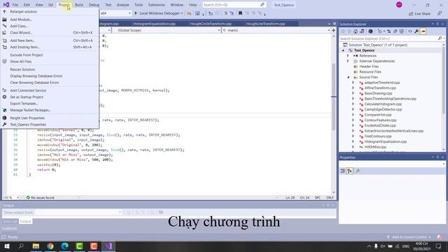The width and height of the screenshot is (448, 252).
Task: Click Collapse All icon in Solution Explorer
Action: pos(395,31)
